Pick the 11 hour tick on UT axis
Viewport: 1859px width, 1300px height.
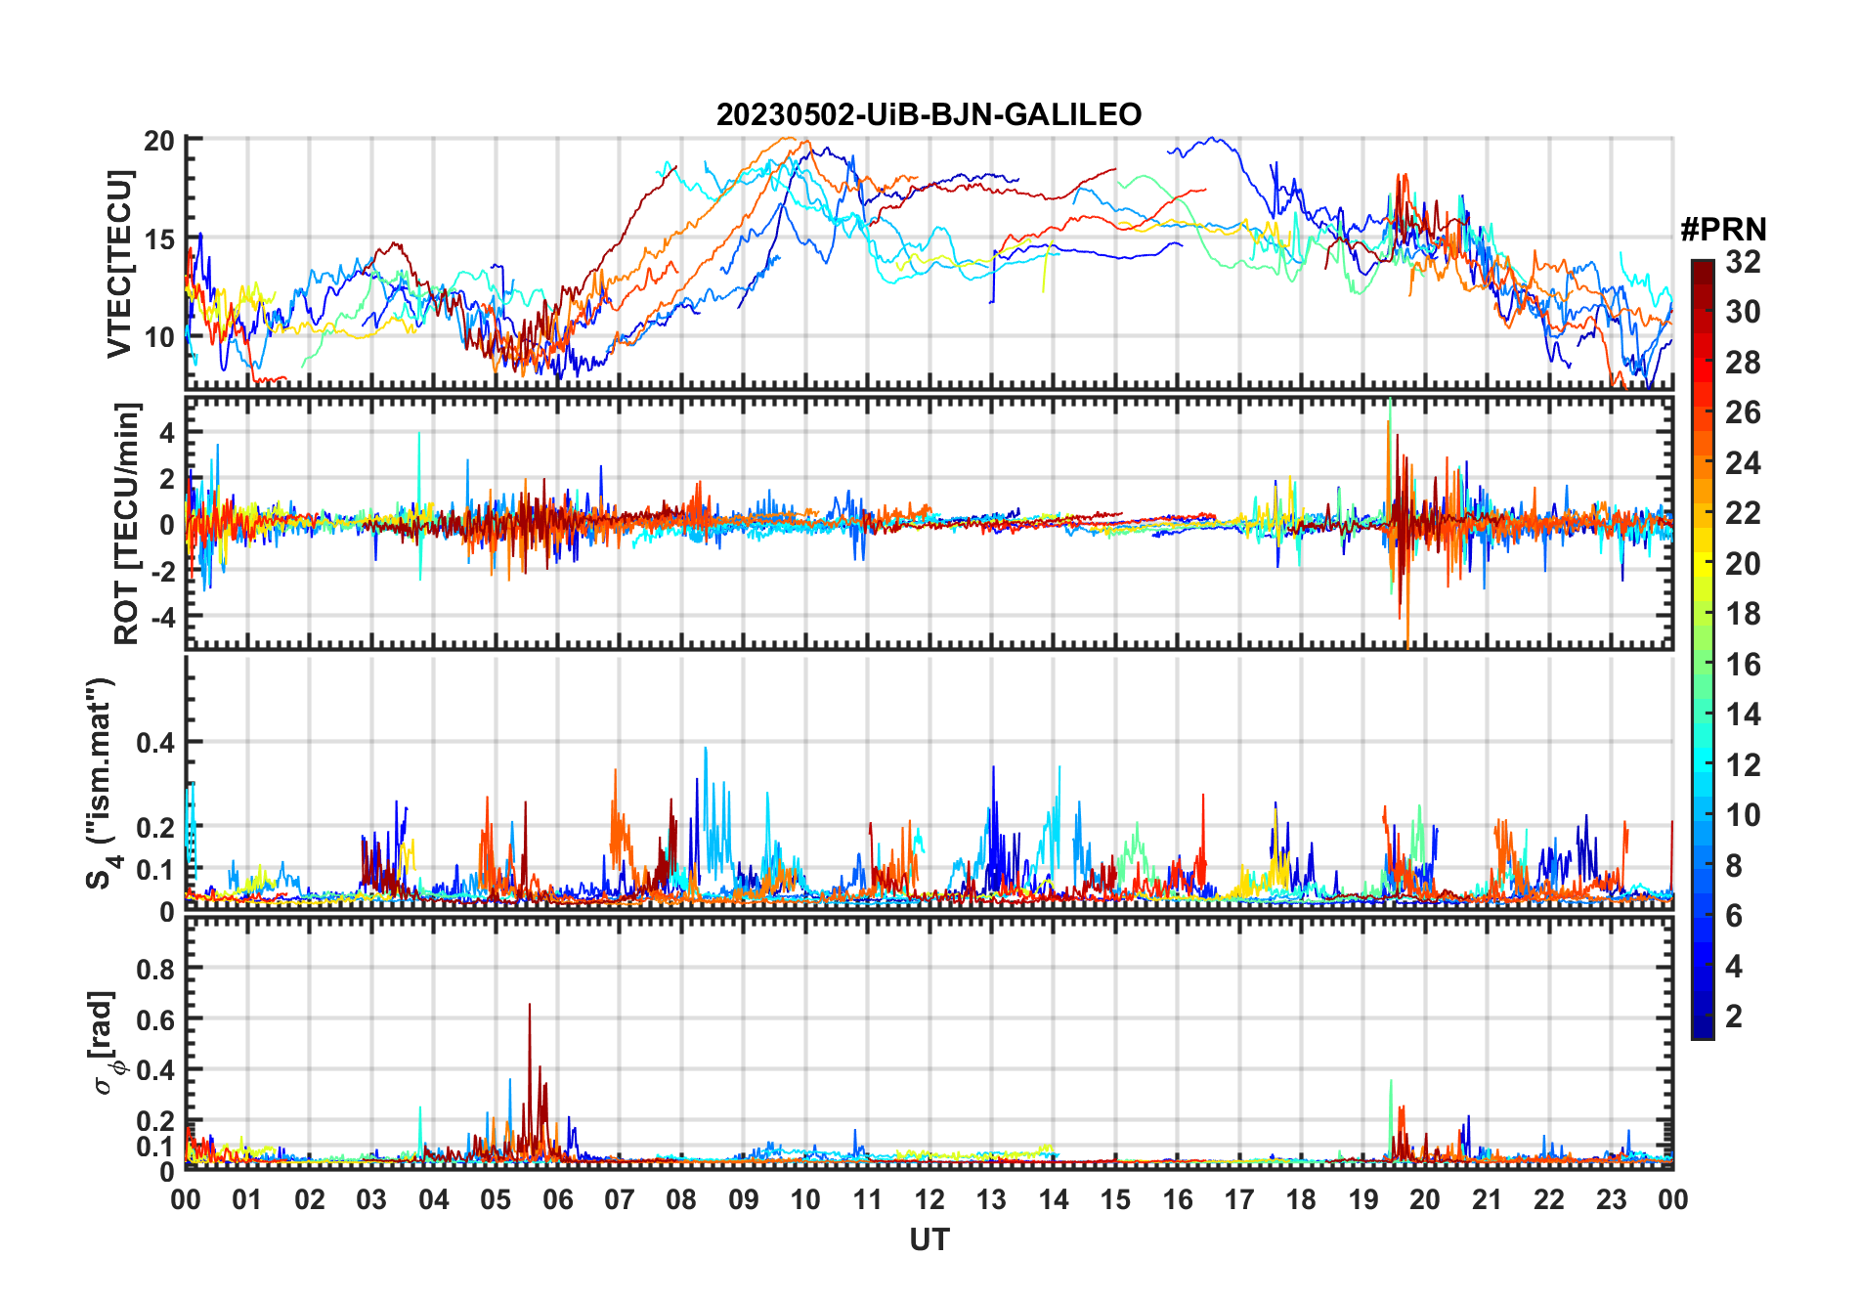tap(868, 1199)
